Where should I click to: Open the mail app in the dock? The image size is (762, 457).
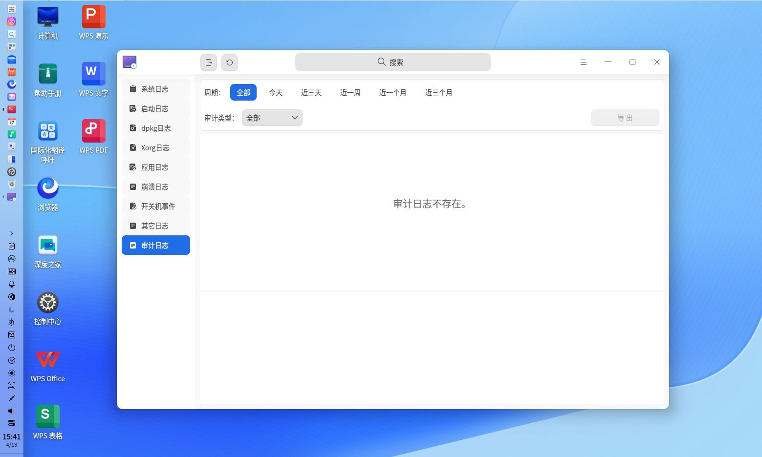tap(12, 97)
